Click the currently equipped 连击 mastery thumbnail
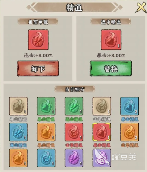 [38, 40]
